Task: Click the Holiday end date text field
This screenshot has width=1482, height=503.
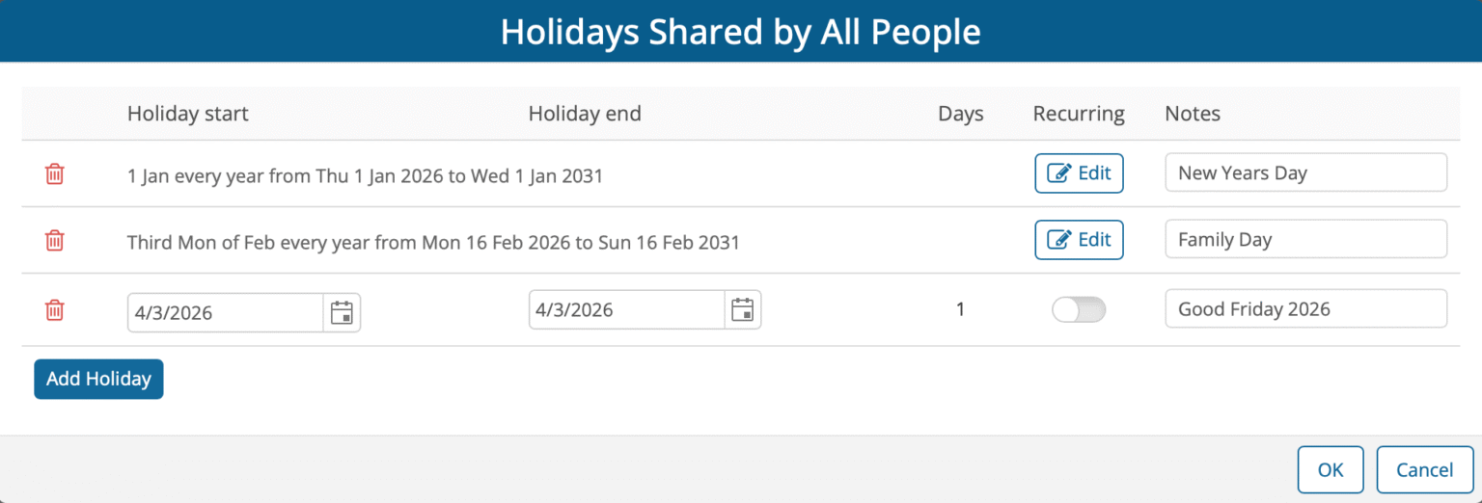Action: pos(626,310)
